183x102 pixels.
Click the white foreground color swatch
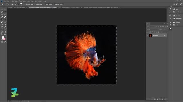(3, 37)
